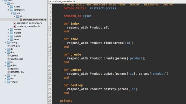Click ':restrict_access' symbol on line 5
Screen dimensions: 186x104
102,8
